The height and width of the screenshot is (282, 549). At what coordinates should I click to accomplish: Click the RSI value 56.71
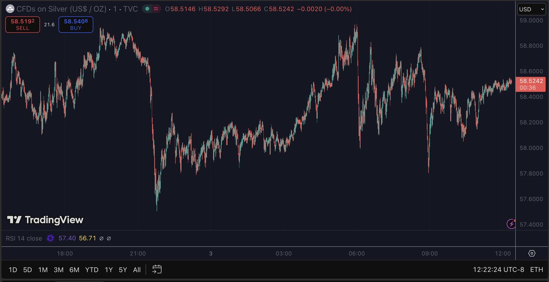coord(87,238)
